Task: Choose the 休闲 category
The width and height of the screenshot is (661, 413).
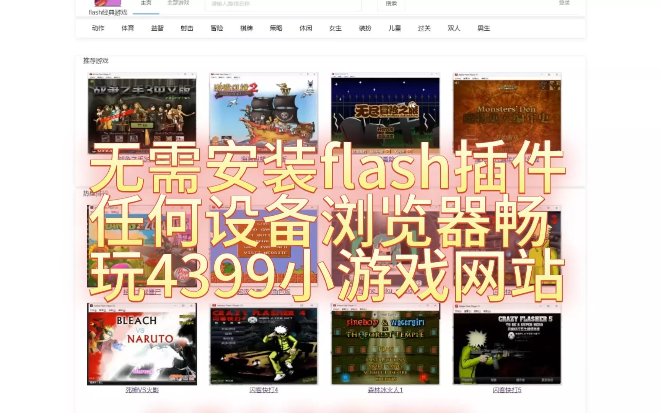Action: tap(306, 28)
